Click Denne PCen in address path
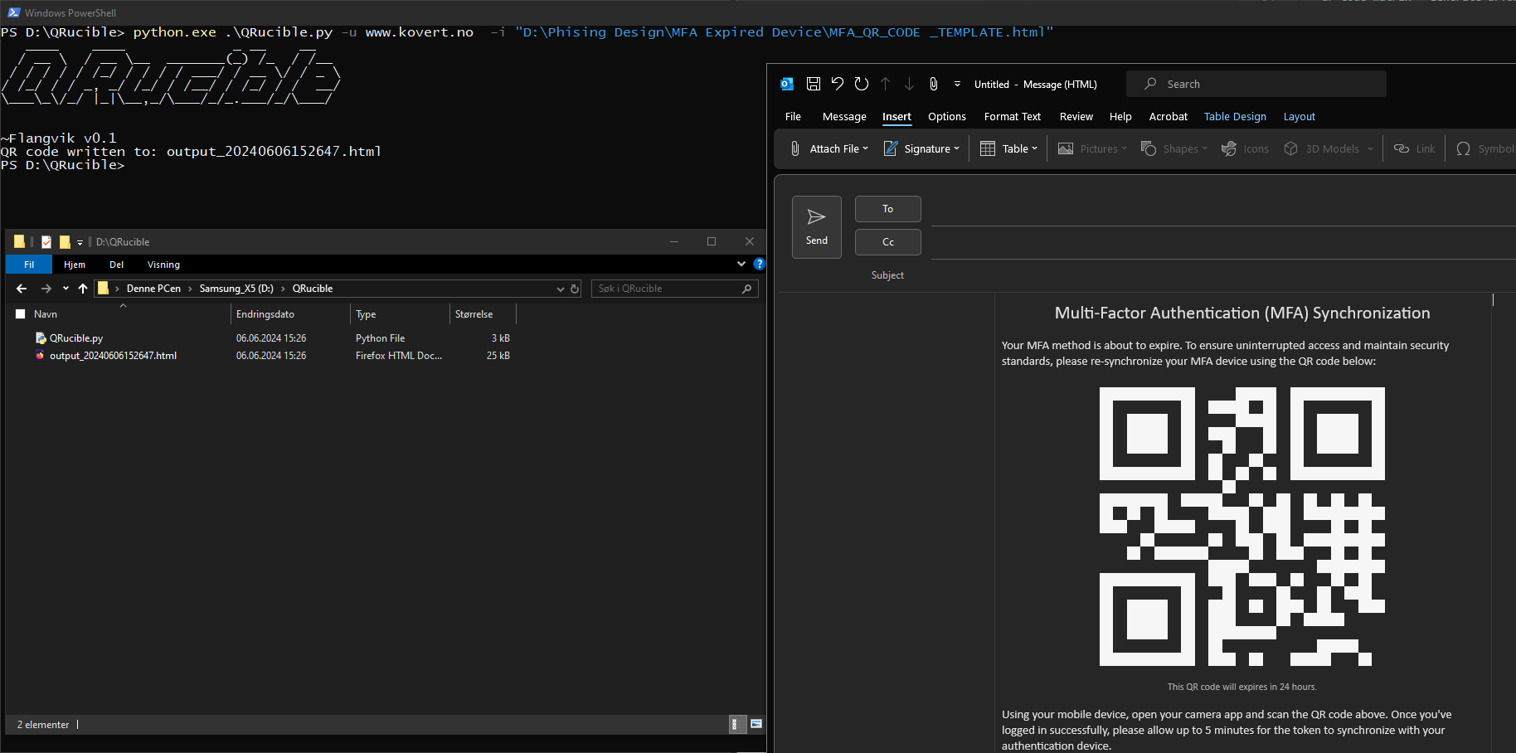 pyautogui.click(x=153, y=289)
